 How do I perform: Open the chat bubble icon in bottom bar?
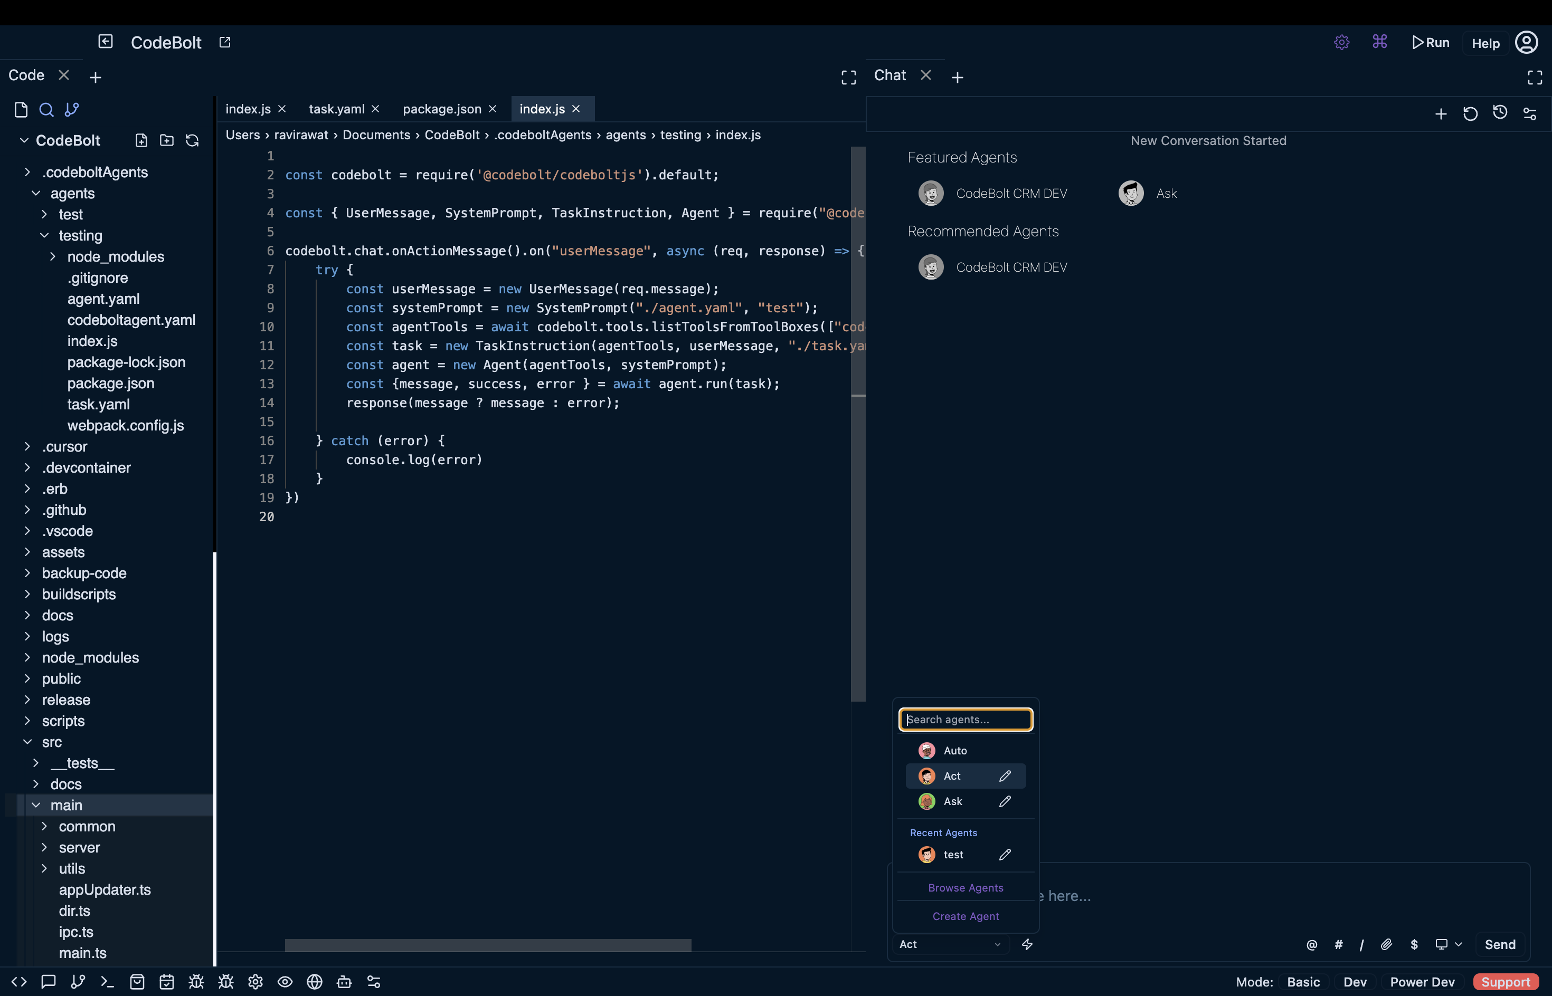pos(49,982)
